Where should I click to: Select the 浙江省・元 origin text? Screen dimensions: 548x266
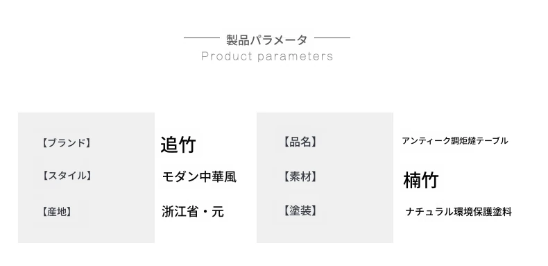(193, 212)
